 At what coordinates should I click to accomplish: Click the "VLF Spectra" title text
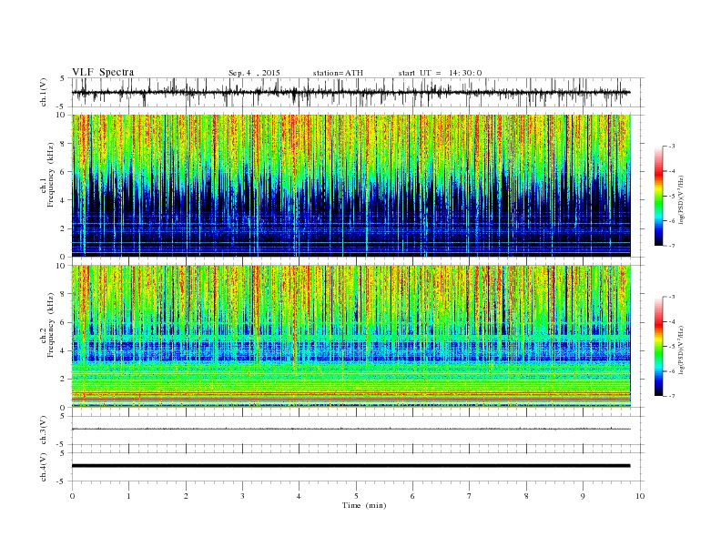[x=103, y=72]
